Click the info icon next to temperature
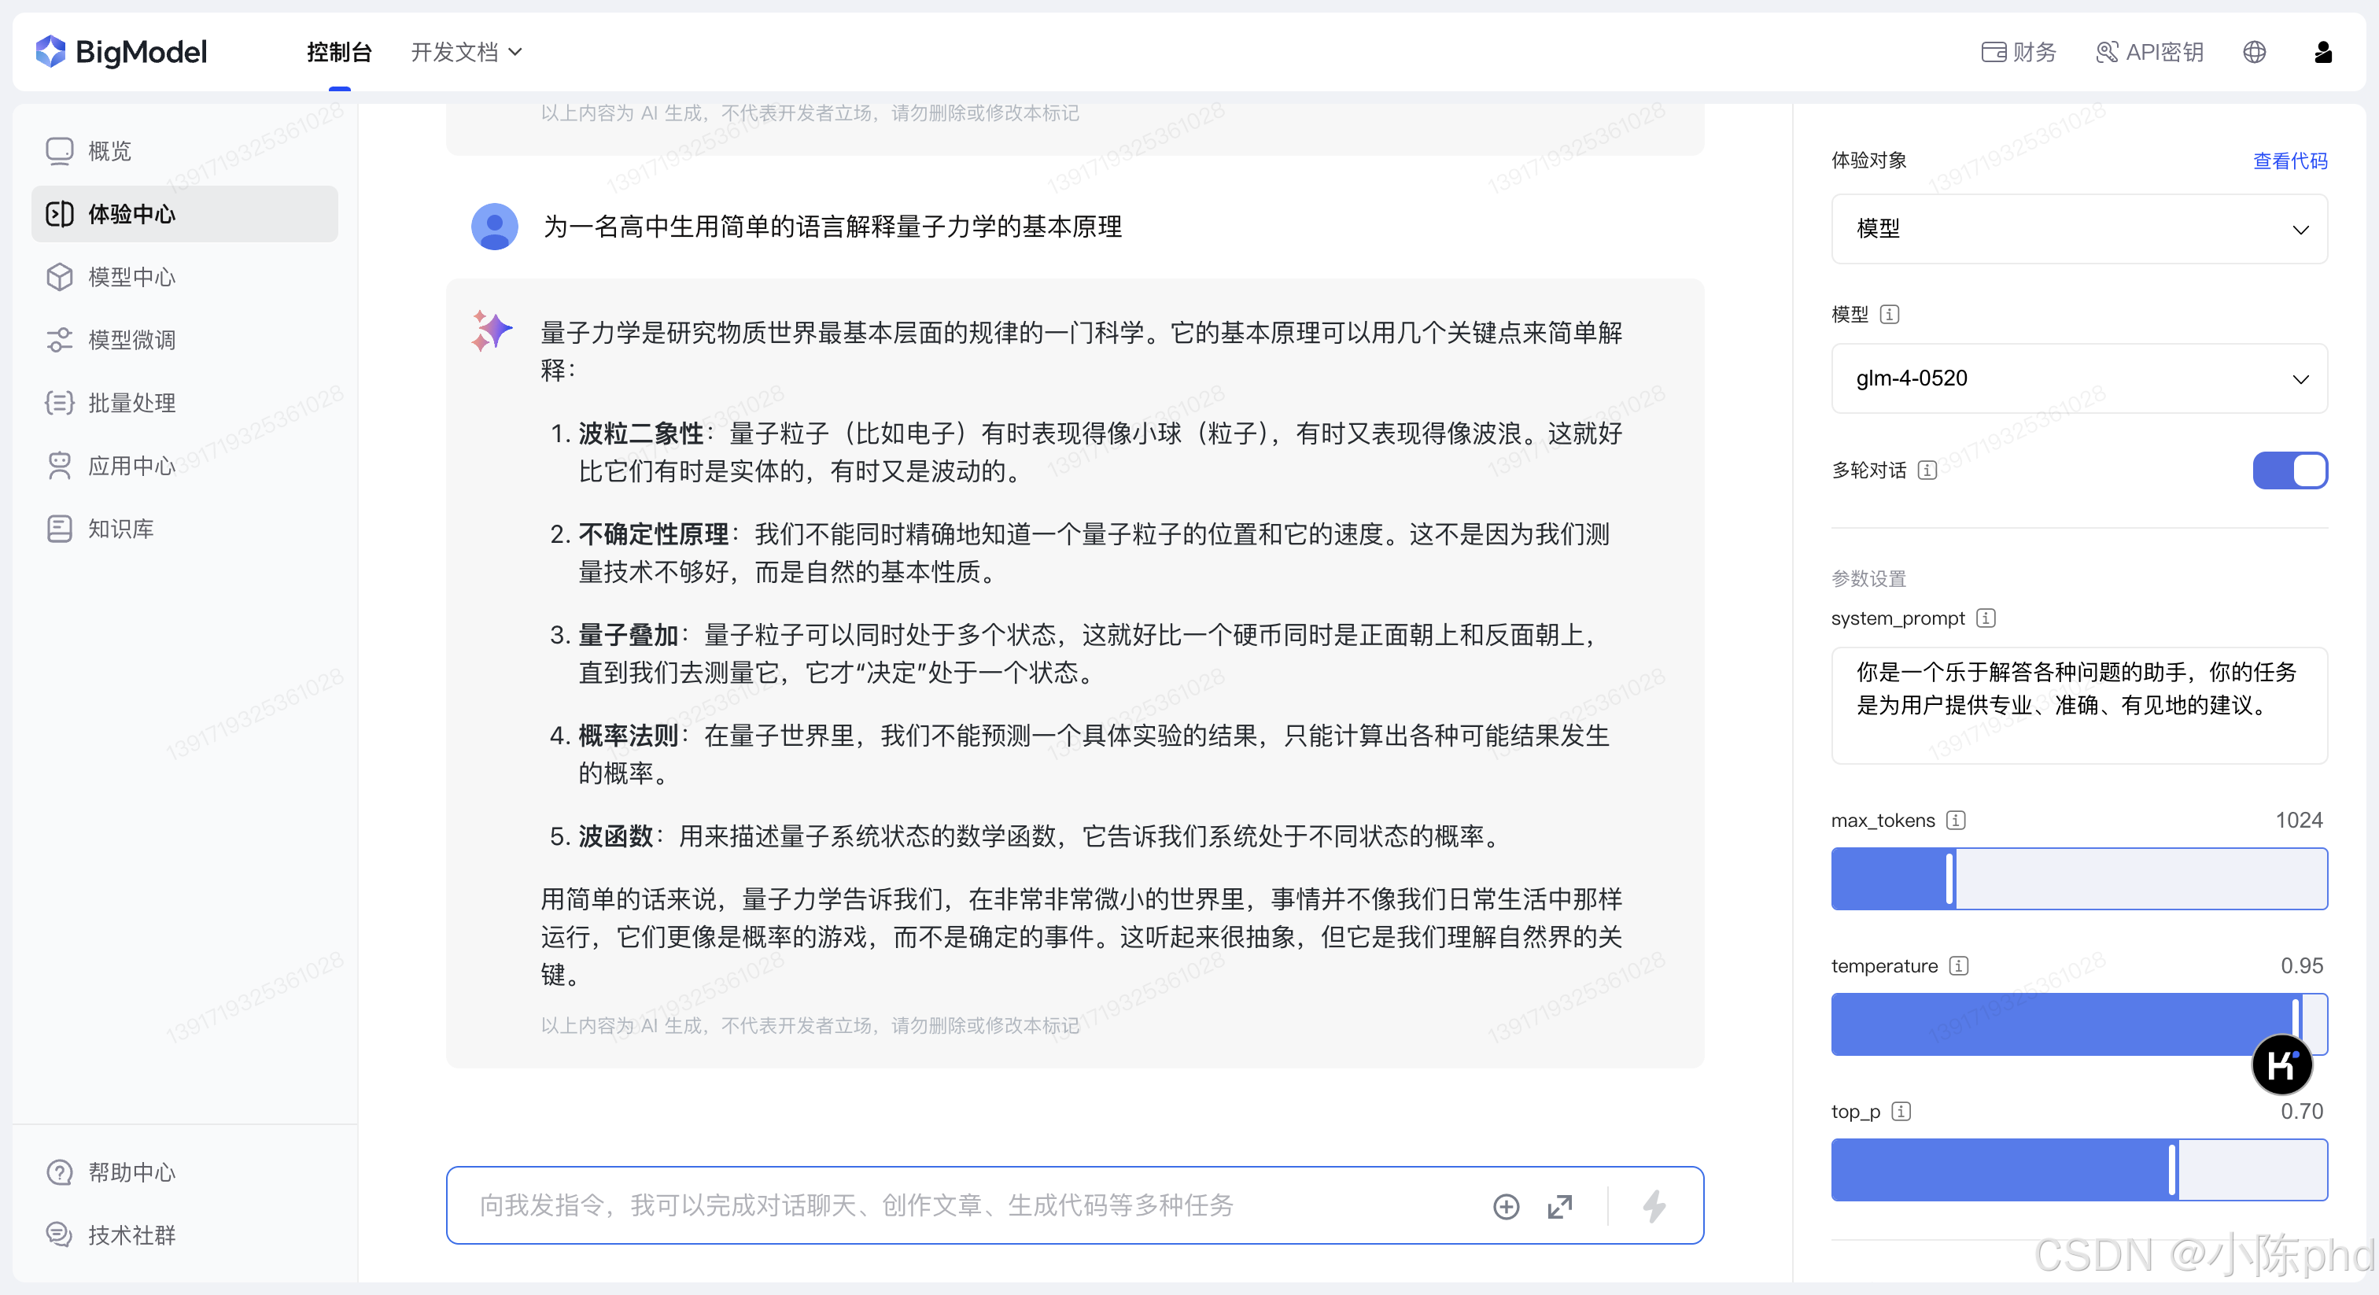 click(x=1960, y=966)
